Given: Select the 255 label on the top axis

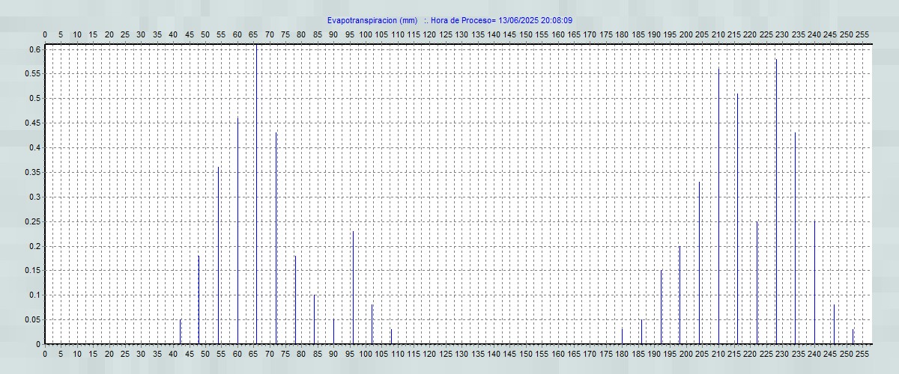Looking at the screenshot, I should coord(862,35).
